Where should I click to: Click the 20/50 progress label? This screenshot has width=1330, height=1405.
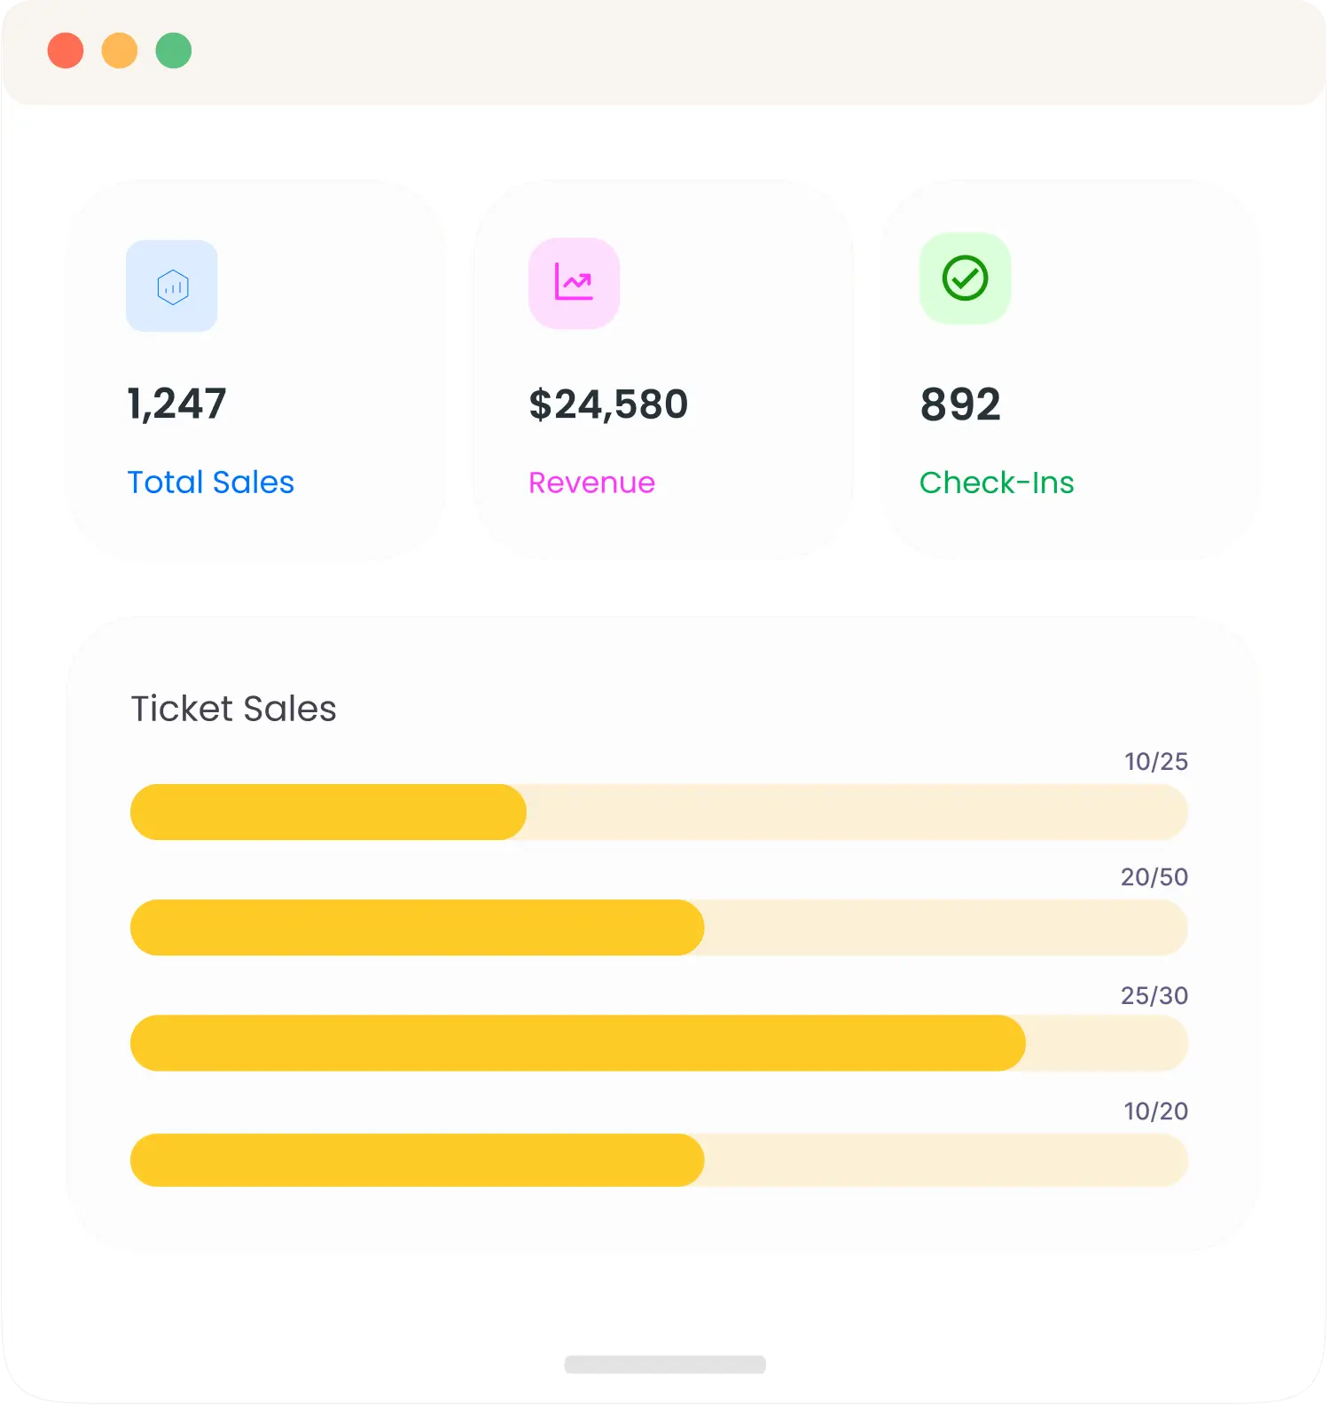click(x=1154, y=877)
